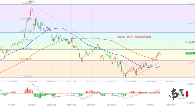This screenshot has height=106, width=195.
Task: Click the 0.5(408.372) retracement label
Action: pyautogui.click(x=27, y=40)
